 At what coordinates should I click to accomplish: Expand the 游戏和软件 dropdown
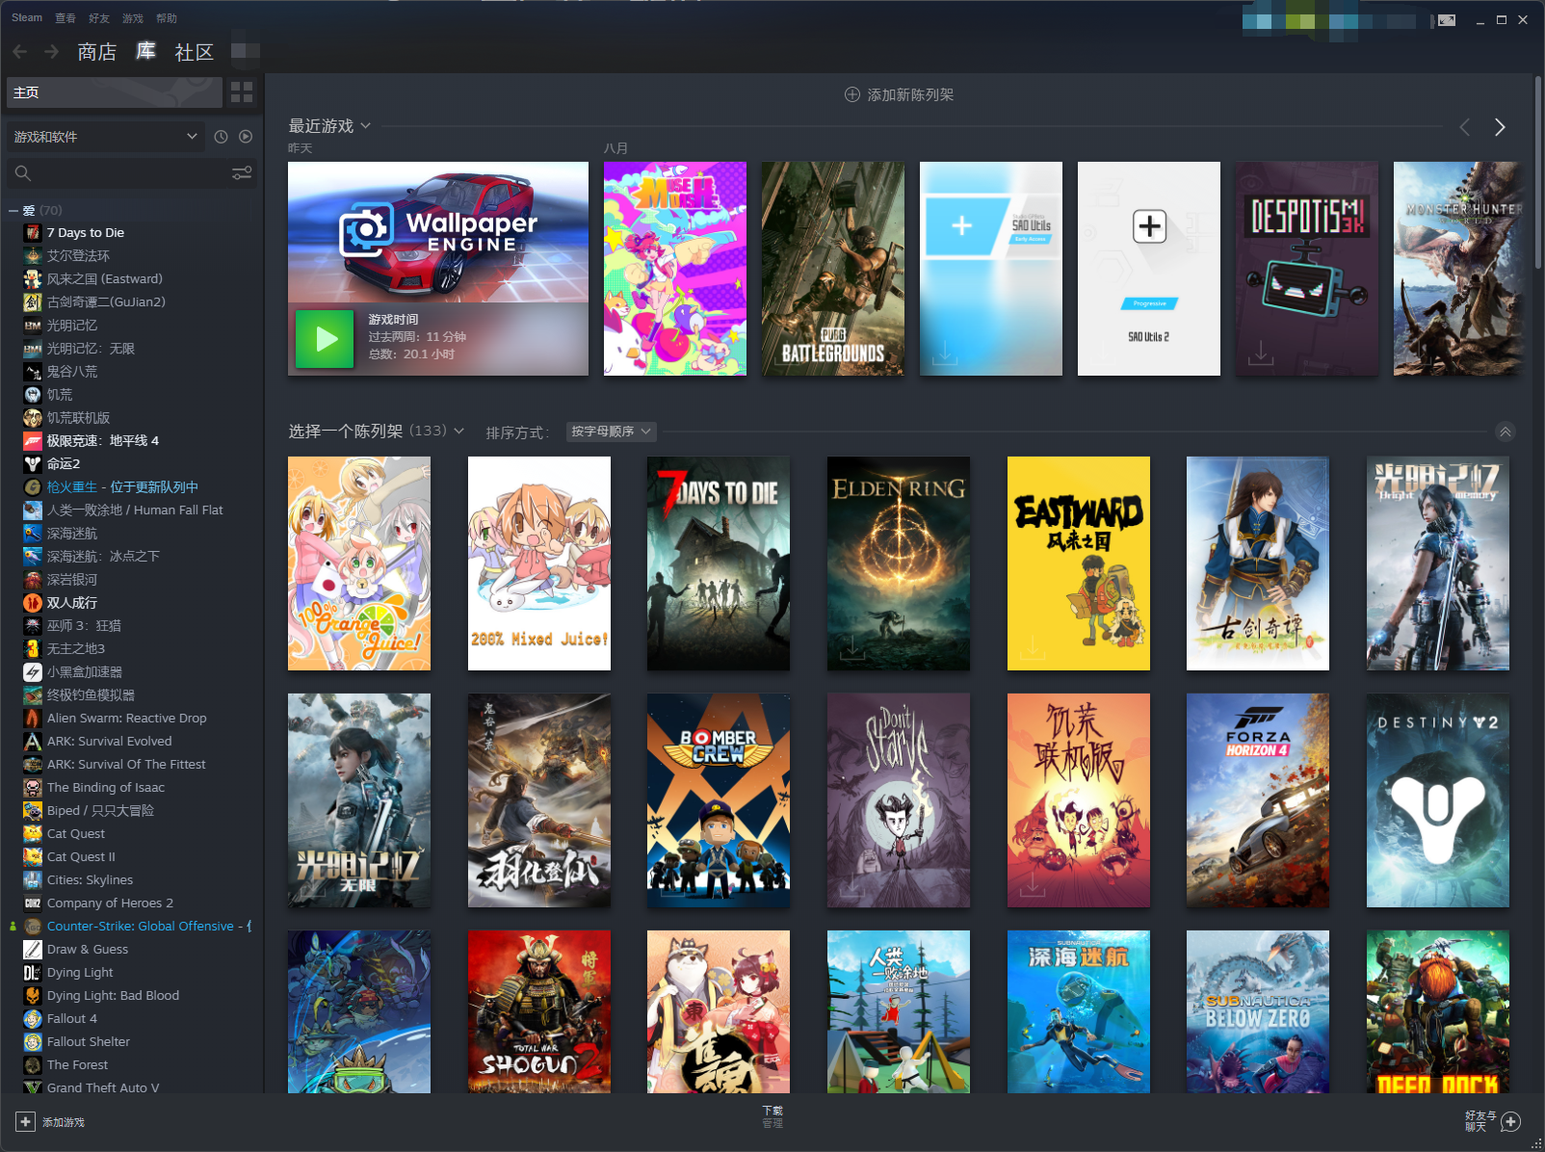pos(106,137)
